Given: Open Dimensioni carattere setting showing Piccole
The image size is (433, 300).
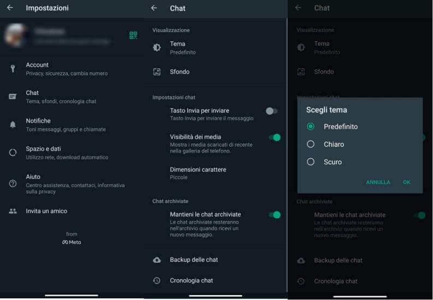Looking at the screenshot, I should click(x=216, y=173).
